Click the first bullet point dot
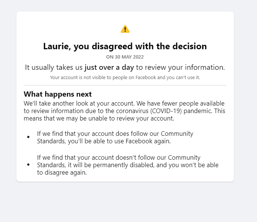This screenshot has height=222, width=257. [x=28, y=137]
